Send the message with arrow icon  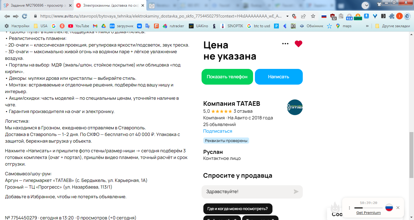point(296,192)
